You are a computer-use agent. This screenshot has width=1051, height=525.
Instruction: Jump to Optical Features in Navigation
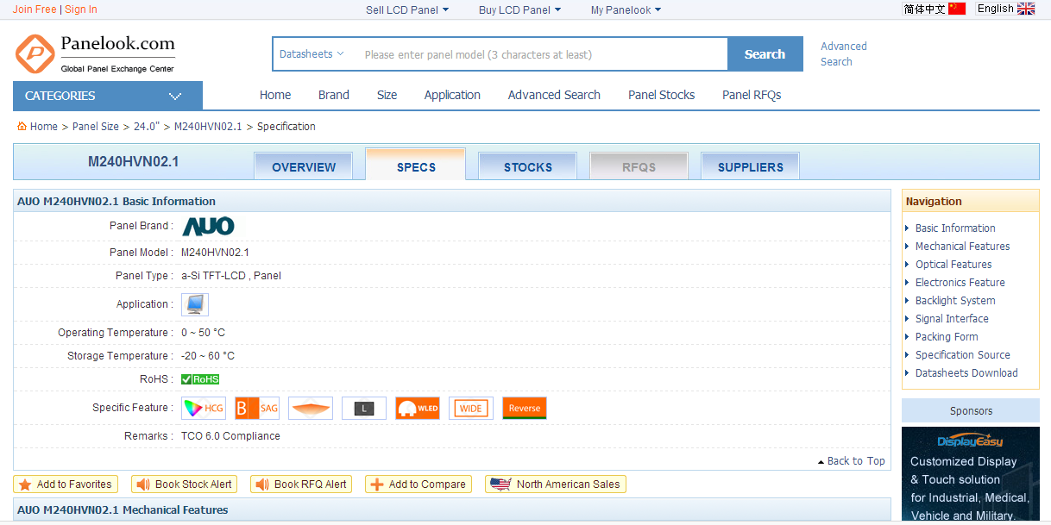coord(953,265)
